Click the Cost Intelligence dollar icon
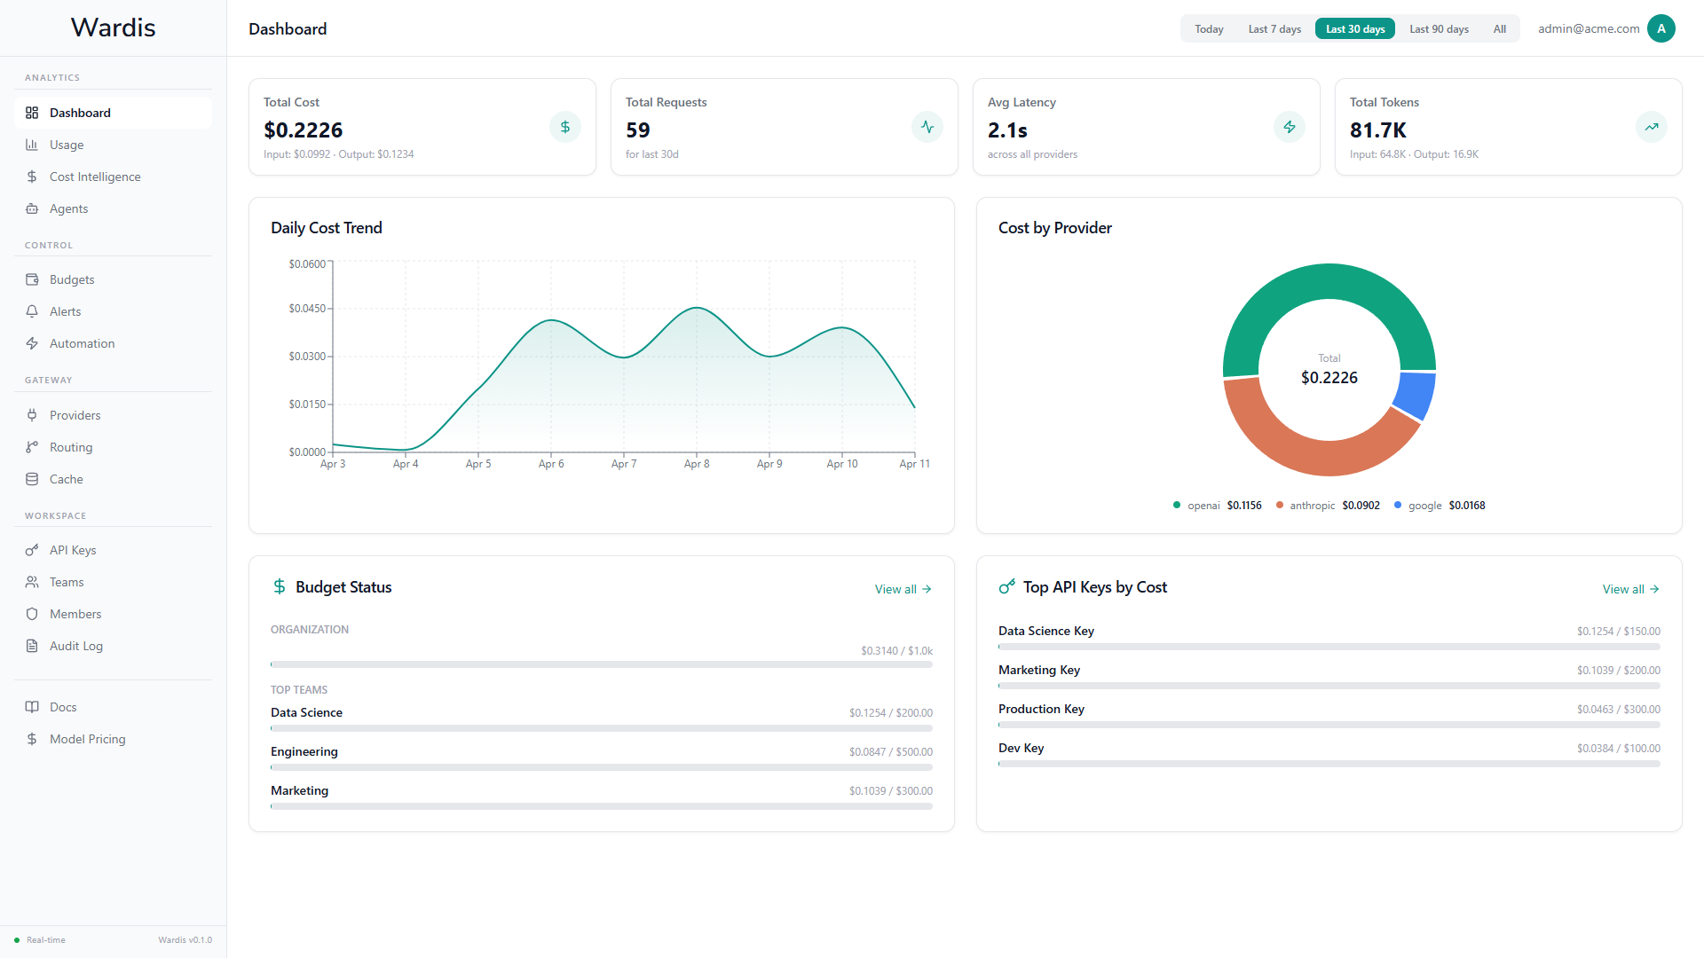This screenshot has height=958, width=1704. [x=32, y=177]
